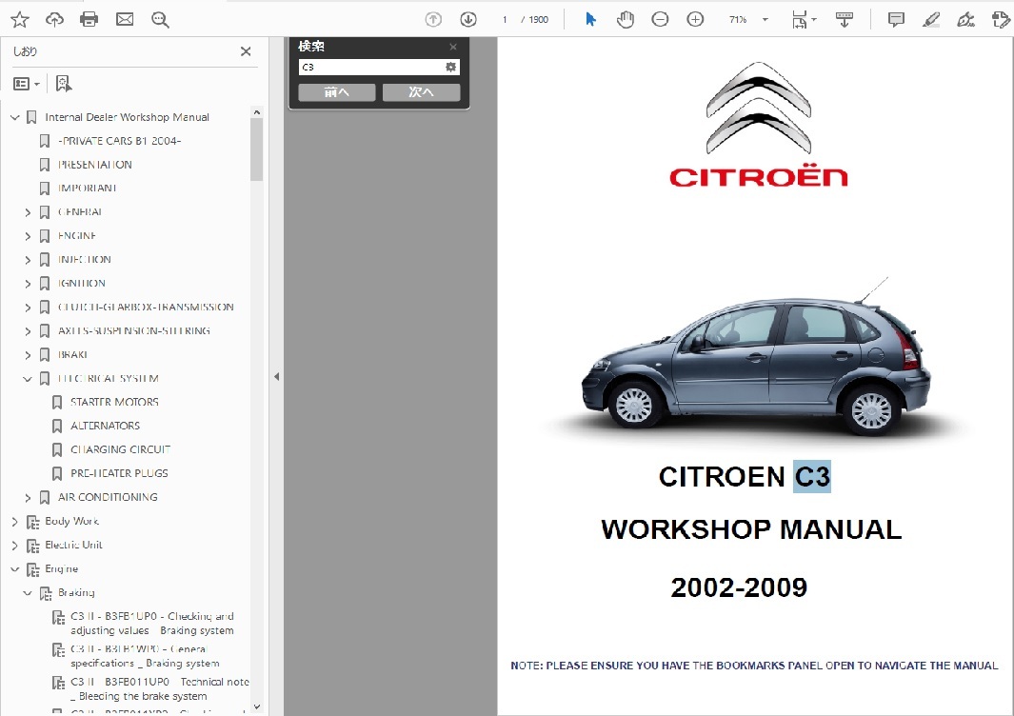Go to the previous page with the up arrow
Viewport: 1014px width, 716px height.
click(x=433, y=19)
